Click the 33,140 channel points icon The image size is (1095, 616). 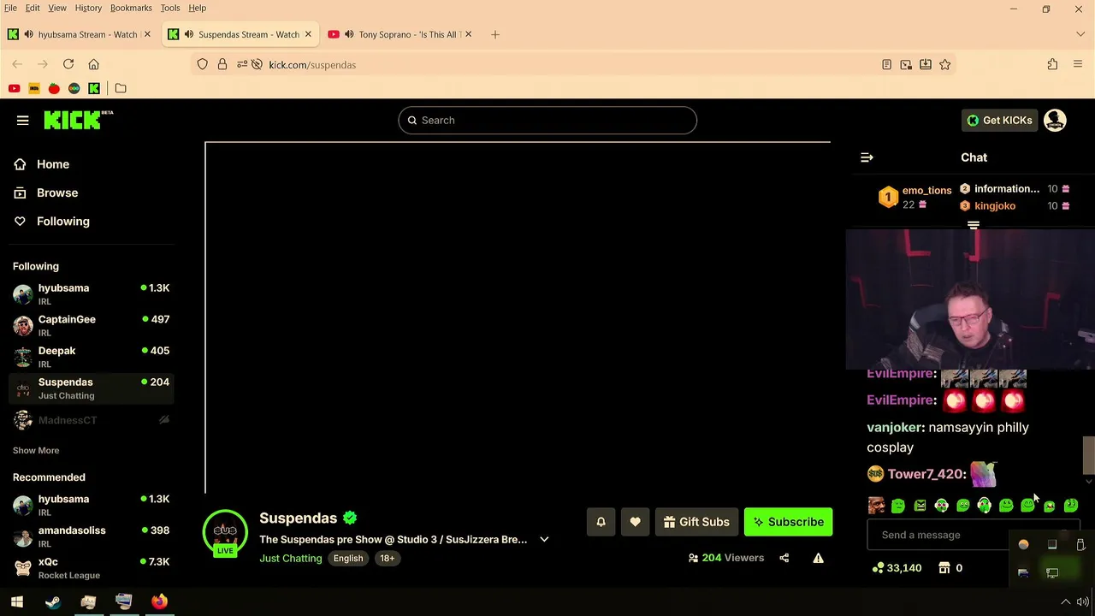(x=878, y=568)
